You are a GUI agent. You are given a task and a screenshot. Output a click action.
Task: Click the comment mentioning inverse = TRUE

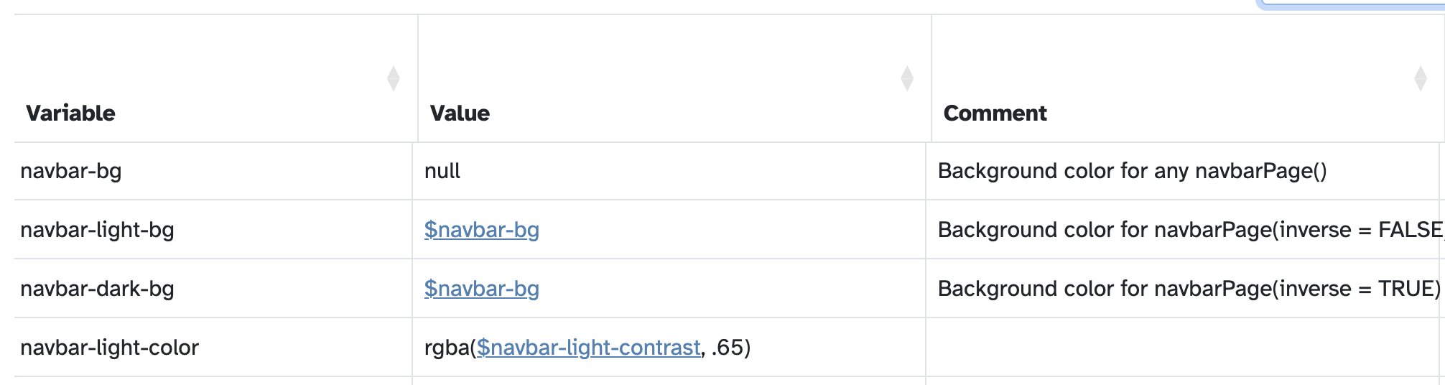1189,289
